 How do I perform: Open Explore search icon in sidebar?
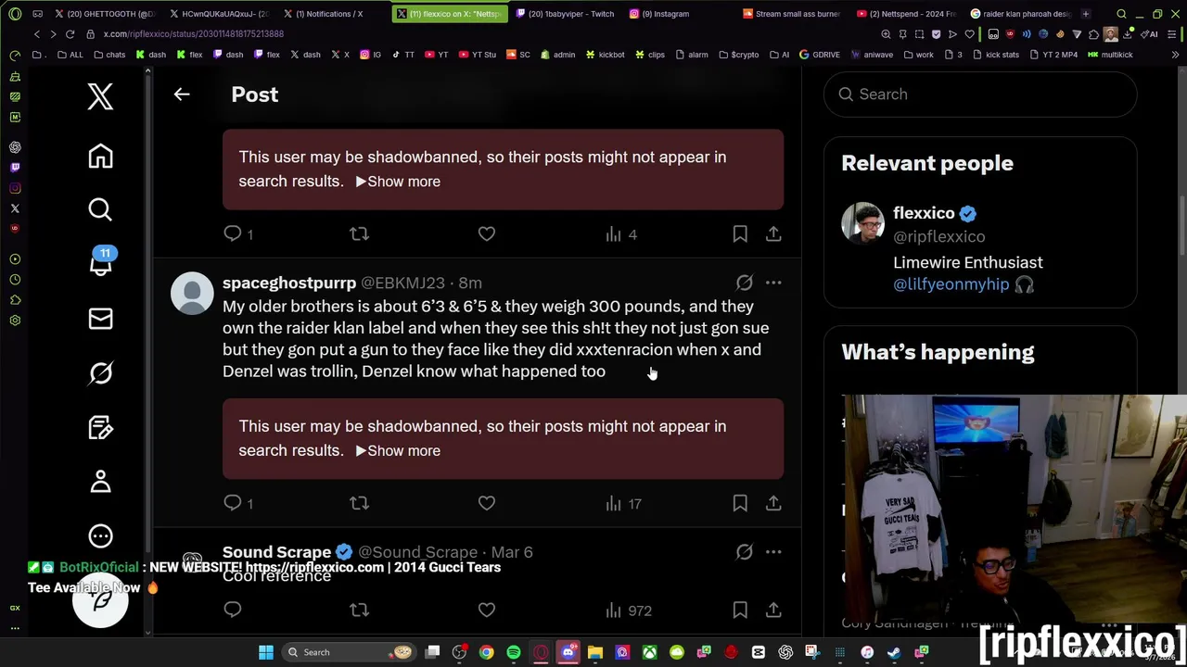100,209
